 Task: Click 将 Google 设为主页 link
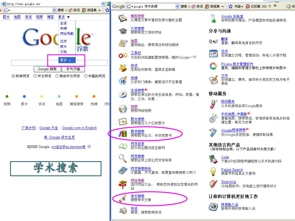point(59,137)
